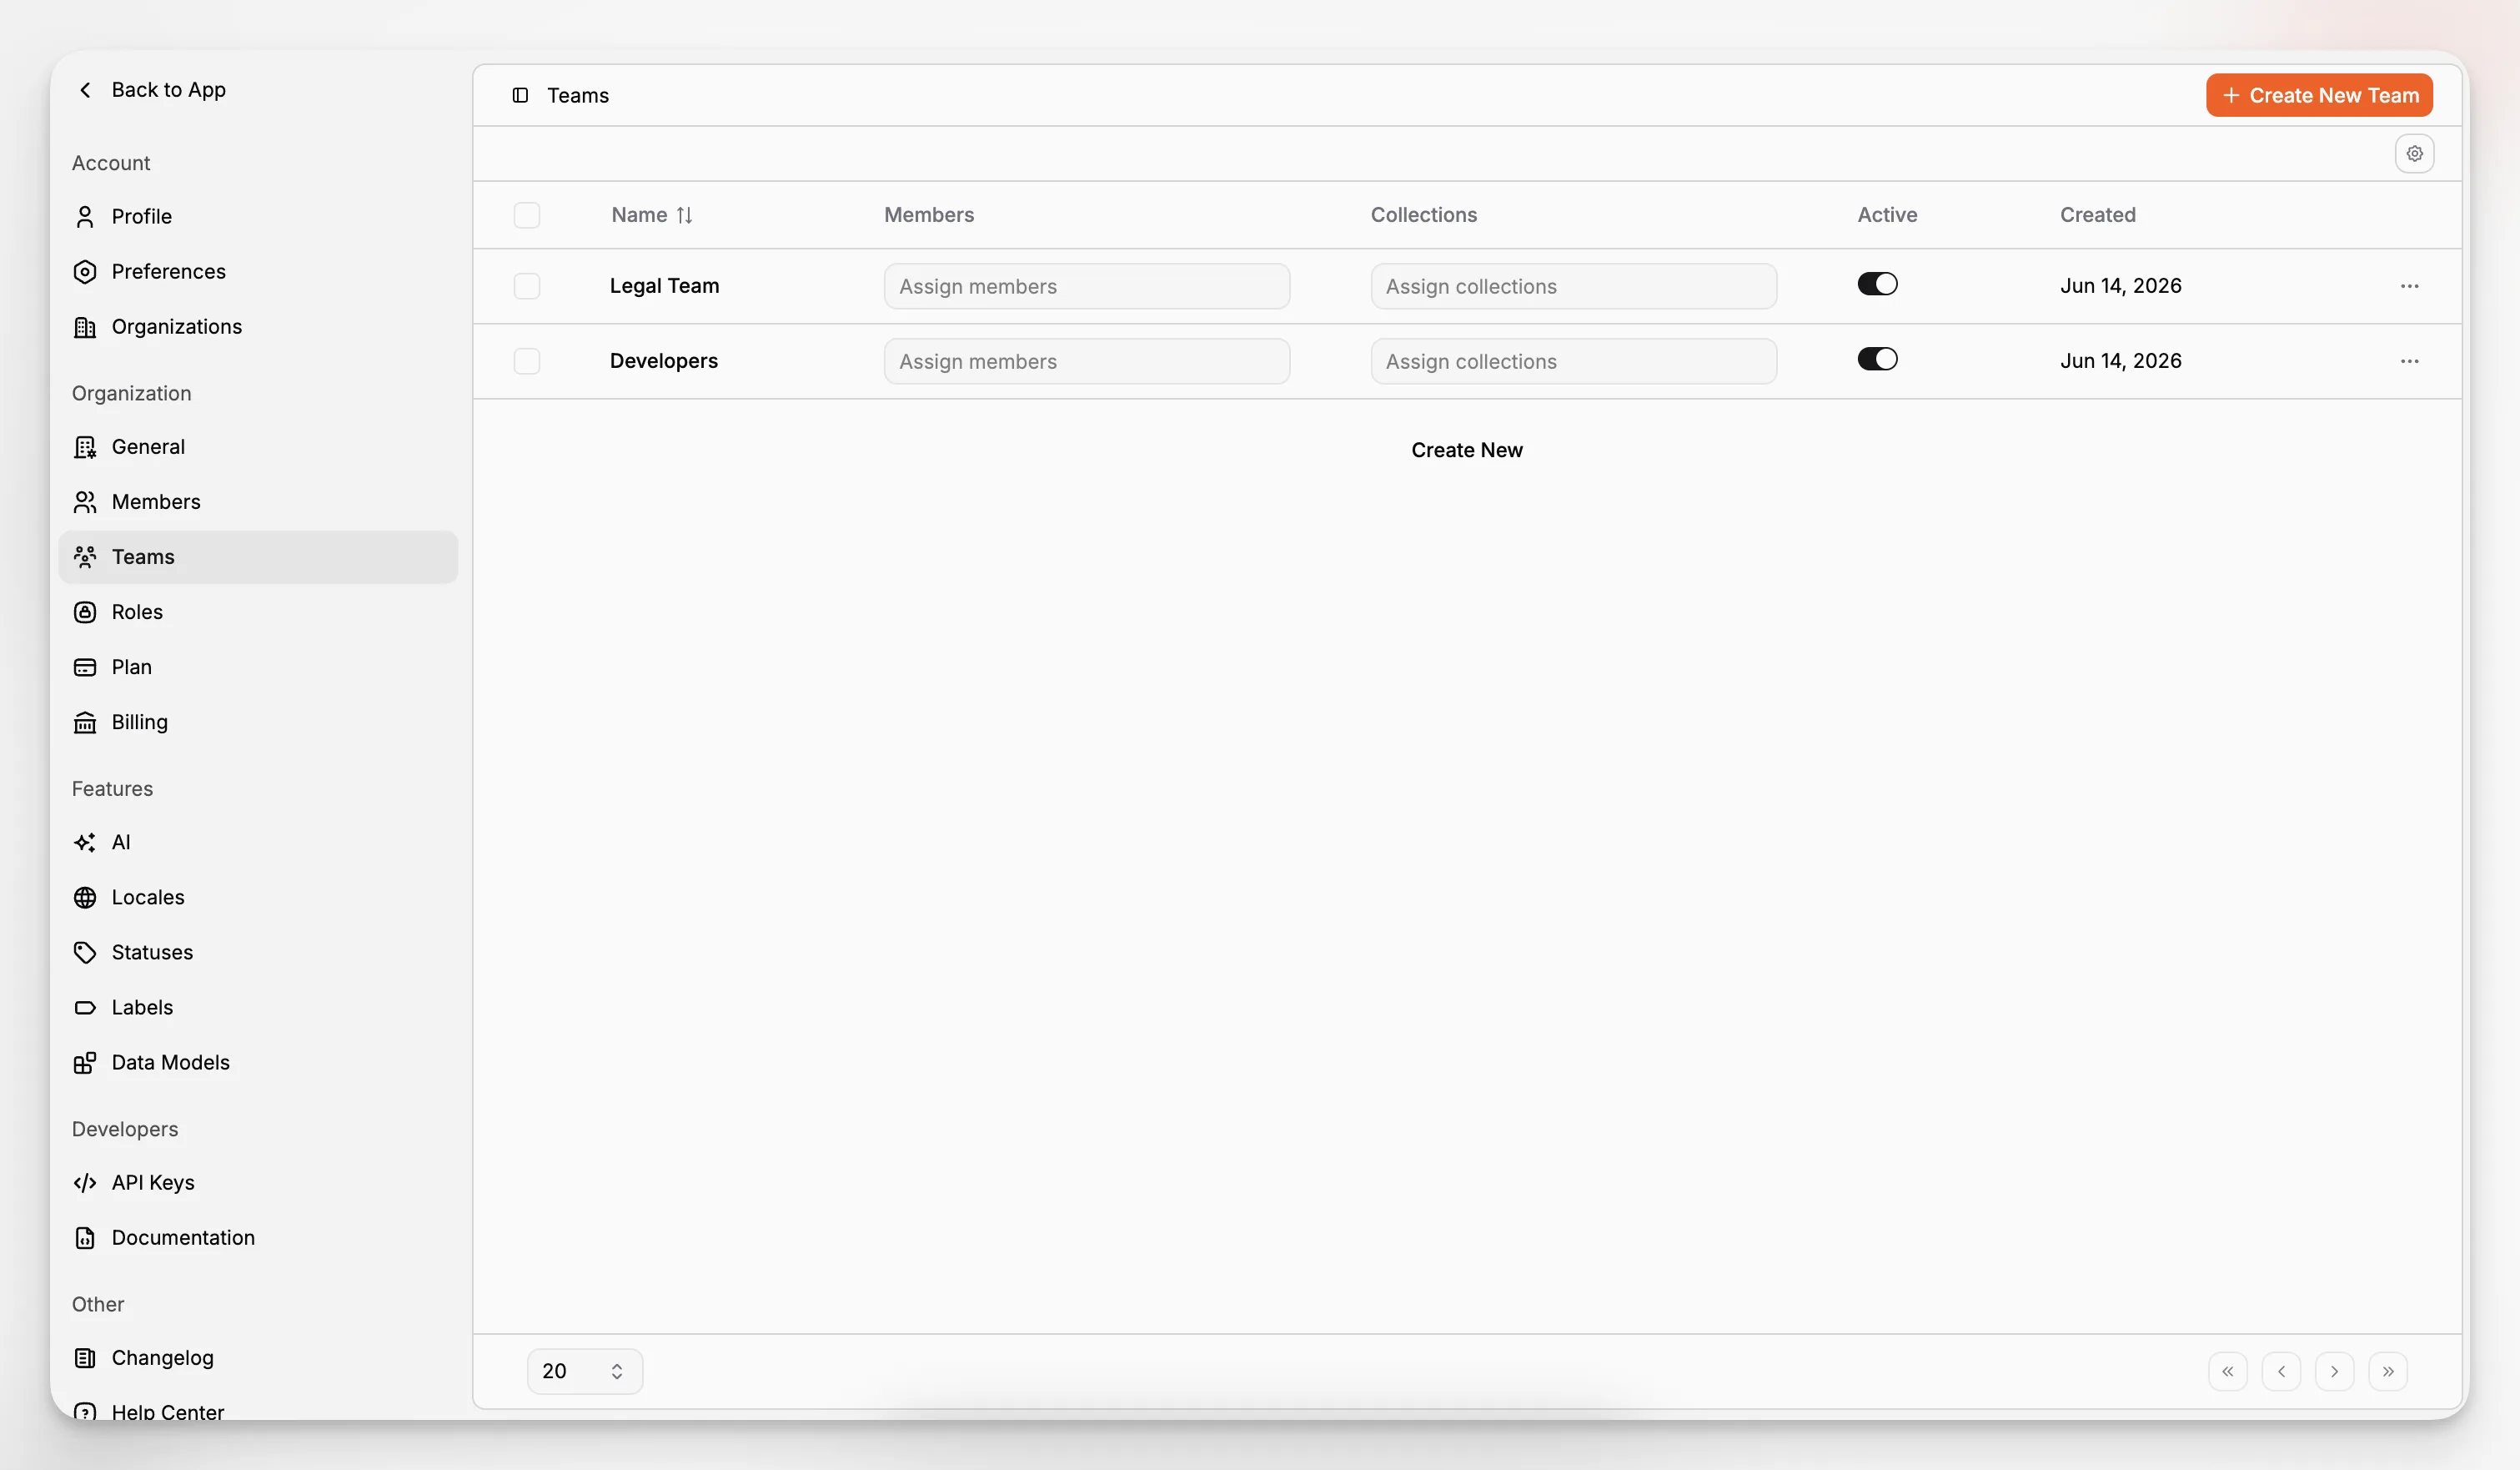Click the General building settings icon
Screen dimensions: 2520x1470
click(85, 447)
